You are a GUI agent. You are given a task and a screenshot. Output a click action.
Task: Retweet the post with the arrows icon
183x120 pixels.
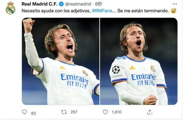(64, 112)
